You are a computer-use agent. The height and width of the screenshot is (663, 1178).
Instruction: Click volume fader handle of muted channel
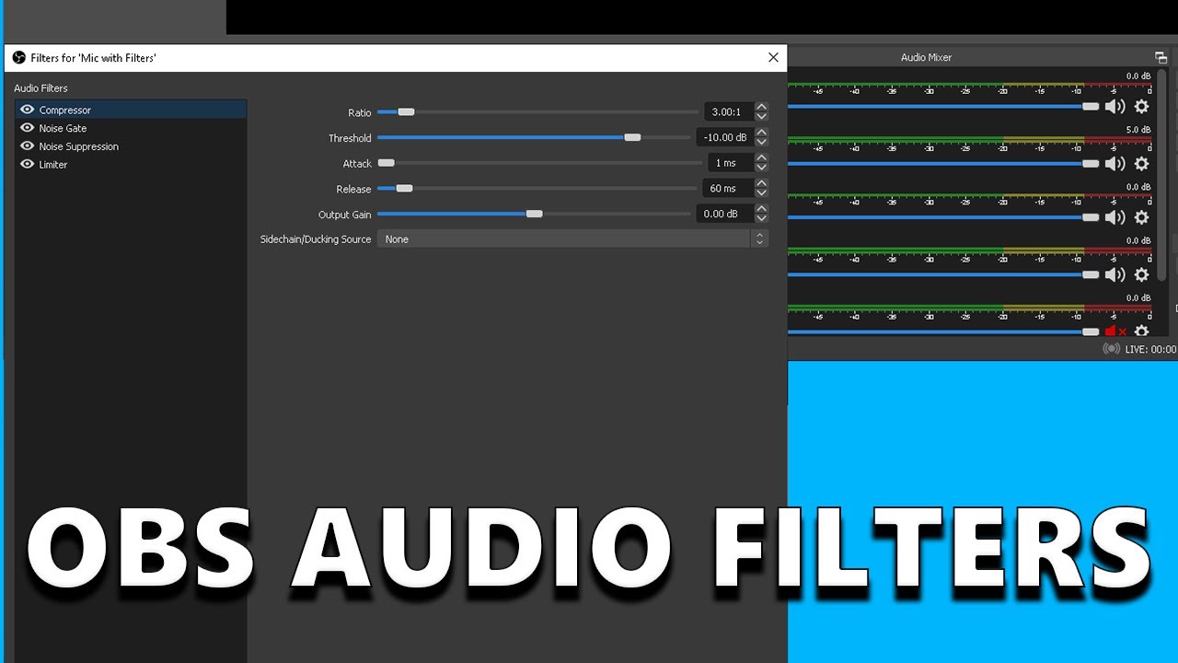[x=1091, y=331]
